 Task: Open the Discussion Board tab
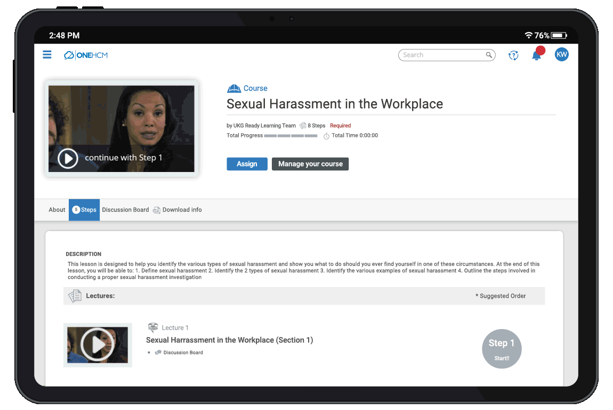point(125,210)
